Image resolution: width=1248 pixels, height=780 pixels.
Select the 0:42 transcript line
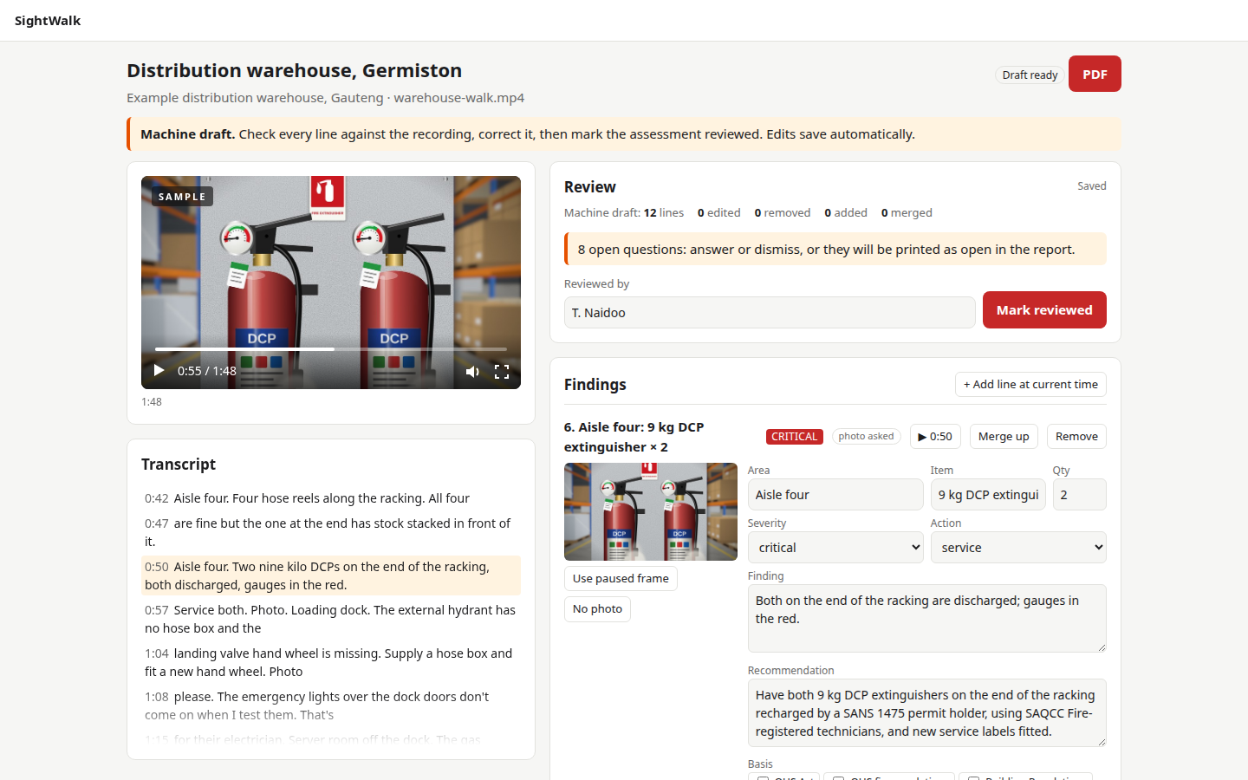331,498
